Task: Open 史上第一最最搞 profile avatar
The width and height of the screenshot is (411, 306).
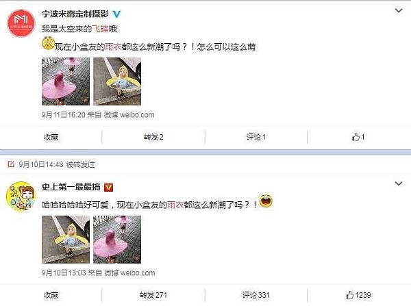Action: (21, 196)
